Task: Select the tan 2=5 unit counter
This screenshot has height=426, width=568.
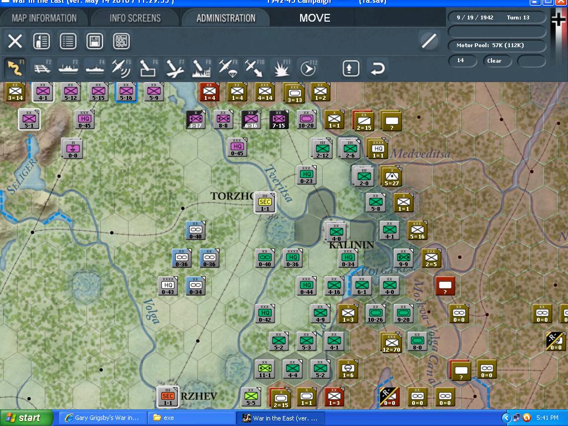Action: pos(431,258)
